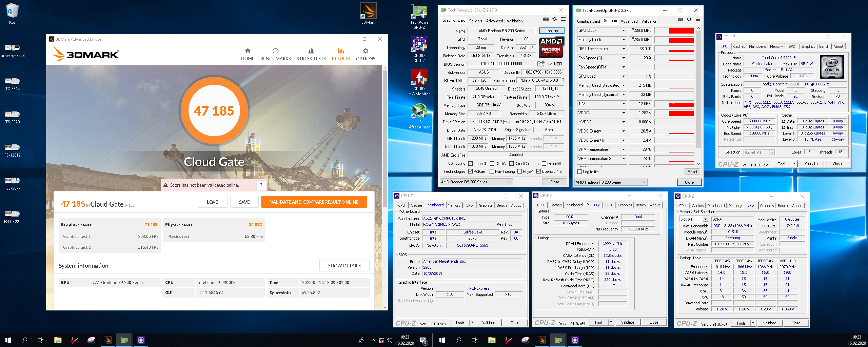Screen dimensions: 868x347
Task: Go to 3DMark HOME icon
Action: [x=248, y=54]
